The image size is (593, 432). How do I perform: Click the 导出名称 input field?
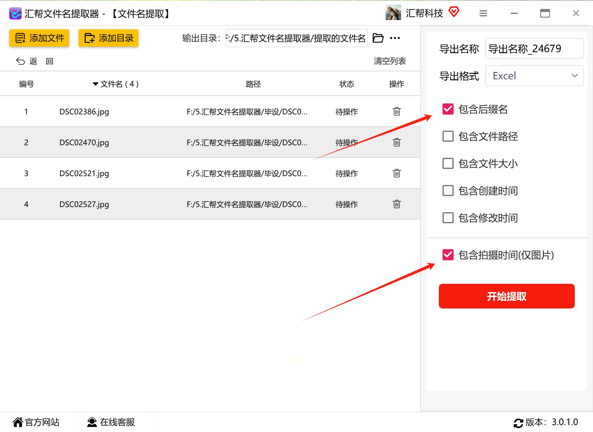point(534,48)
